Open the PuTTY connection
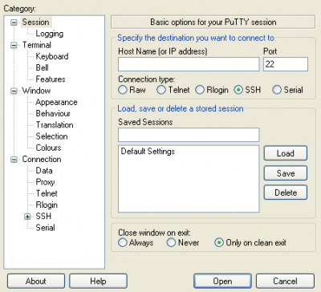The width and height of the screenshot is (321, 292). point(222,281)
